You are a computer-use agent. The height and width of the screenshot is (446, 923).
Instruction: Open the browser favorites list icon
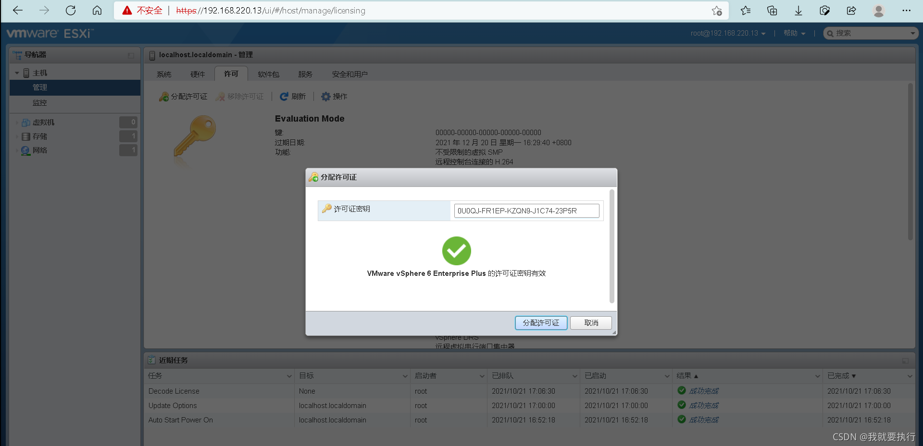[746, 11]
